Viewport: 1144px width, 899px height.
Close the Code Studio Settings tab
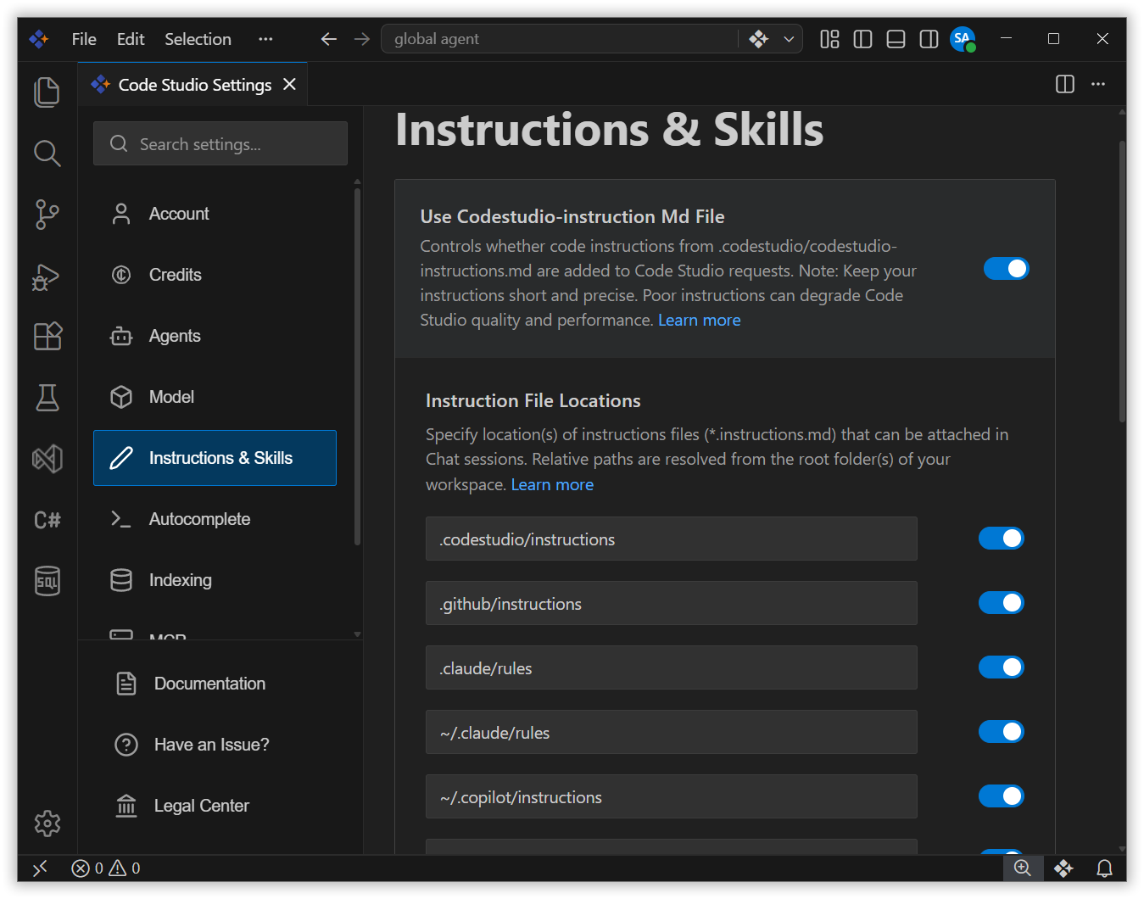click(x=290, y=84)
